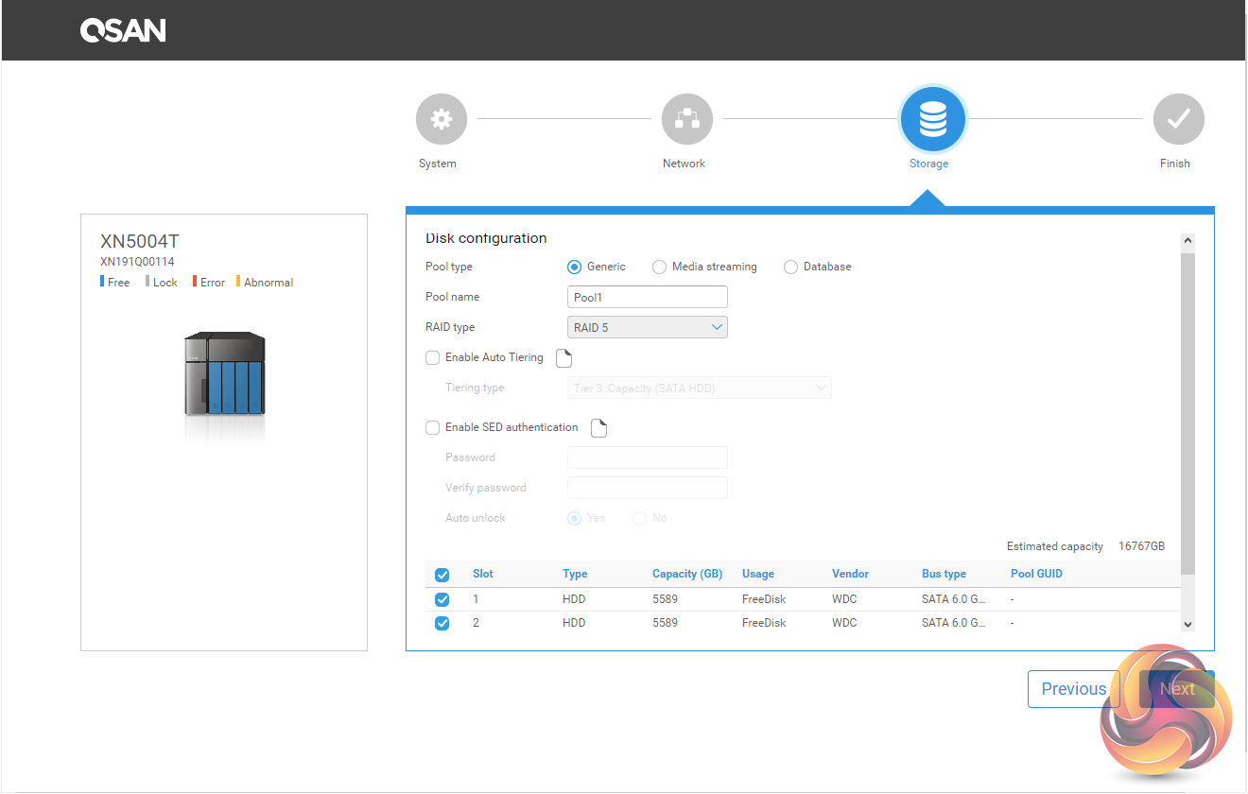
Task: Click the Next button
Action: [1176, 689]
